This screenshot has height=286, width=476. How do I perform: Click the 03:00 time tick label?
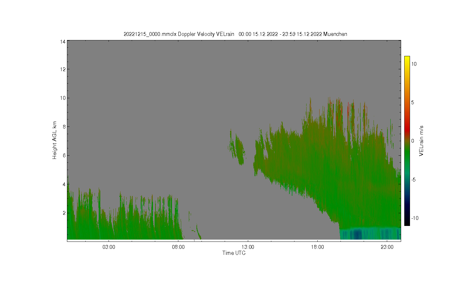point(109,247)
